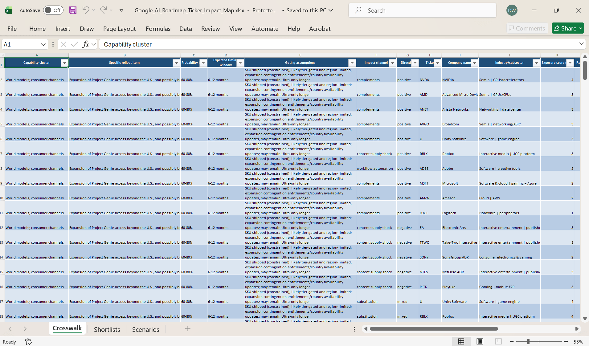This screenshot has width=589, height=346.
Task: Select Normal view icon in status bar
Action: coord(461,341)
